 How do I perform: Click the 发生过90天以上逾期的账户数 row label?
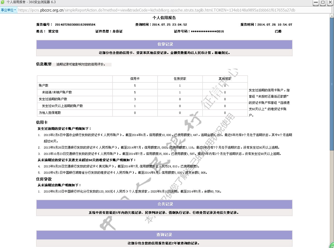(62, 106)
